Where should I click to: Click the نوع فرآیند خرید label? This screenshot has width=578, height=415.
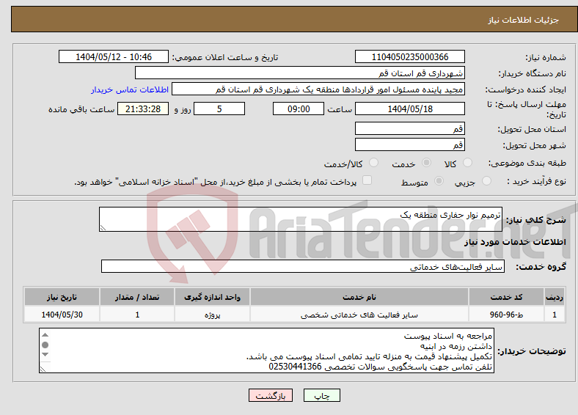click(536, 181)
